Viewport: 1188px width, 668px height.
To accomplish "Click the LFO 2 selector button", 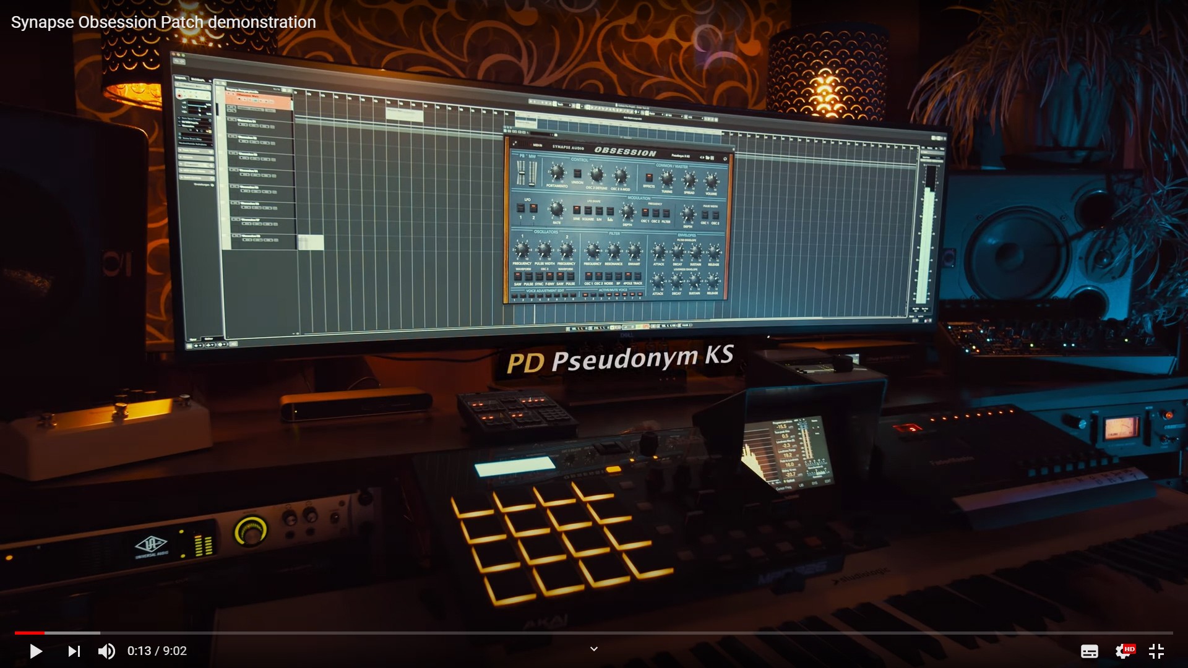I will click(x=533, y=209).
